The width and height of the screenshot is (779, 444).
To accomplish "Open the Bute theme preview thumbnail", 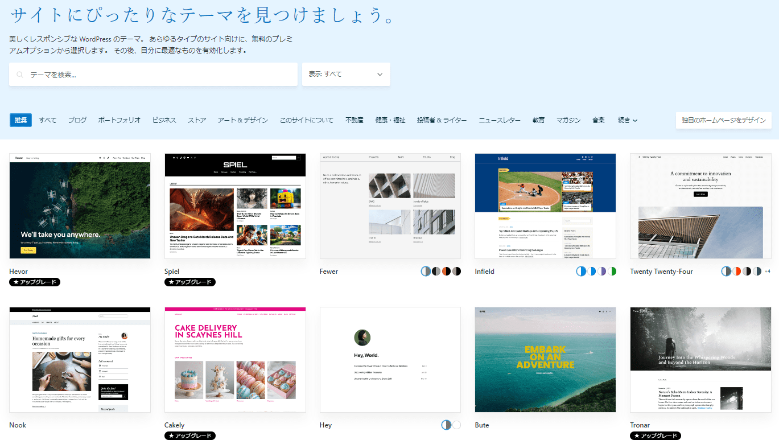I will (545, 360).
